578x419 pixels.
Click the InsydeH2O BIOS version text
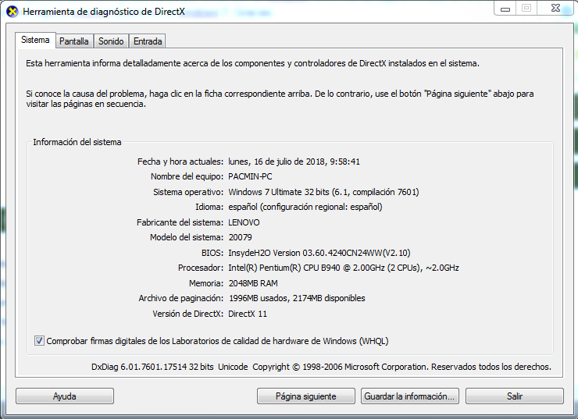click(319, 253)
